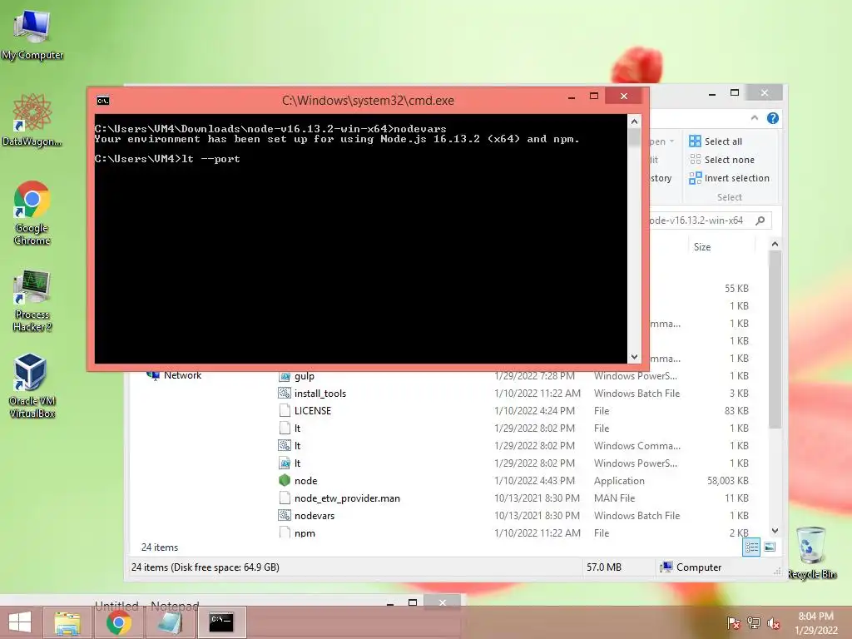Open the Recycle Bin icon
The width and height of the screenshot is (852, 639).
(x=812, y=552)
